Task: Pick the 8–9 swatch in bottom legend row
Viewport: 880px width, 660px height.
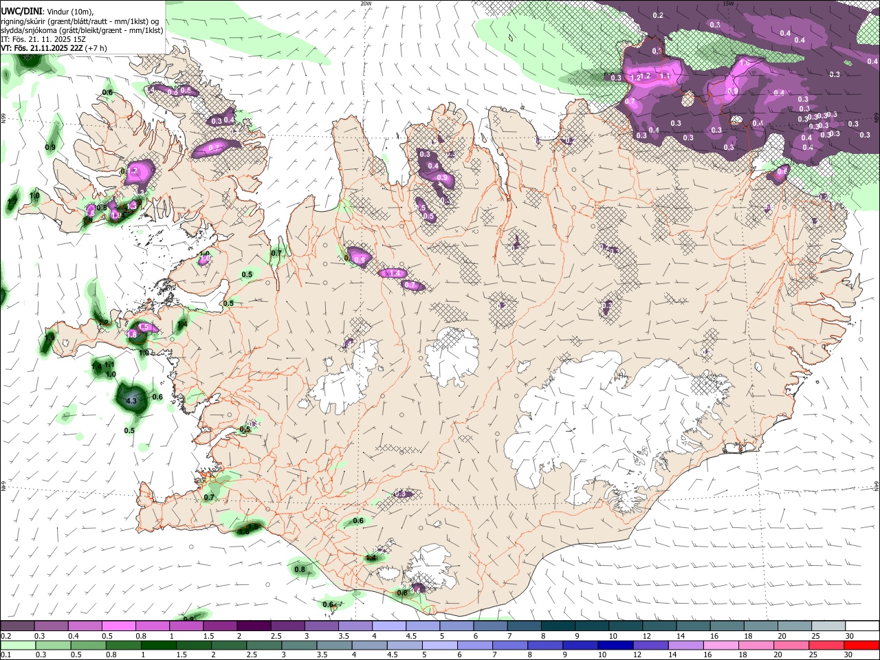Action: 547,646
